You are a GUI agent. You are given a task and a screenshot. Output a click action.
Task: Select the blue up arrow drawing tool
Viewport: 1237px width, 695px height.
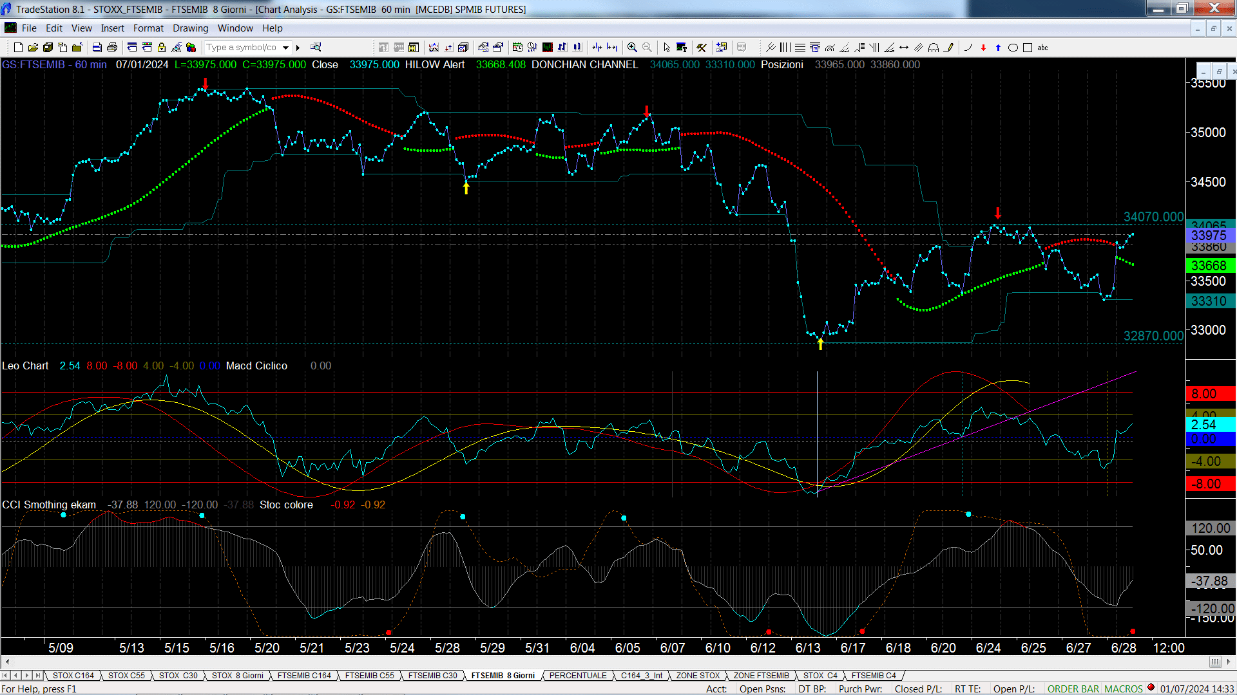(x=998, y=47)
